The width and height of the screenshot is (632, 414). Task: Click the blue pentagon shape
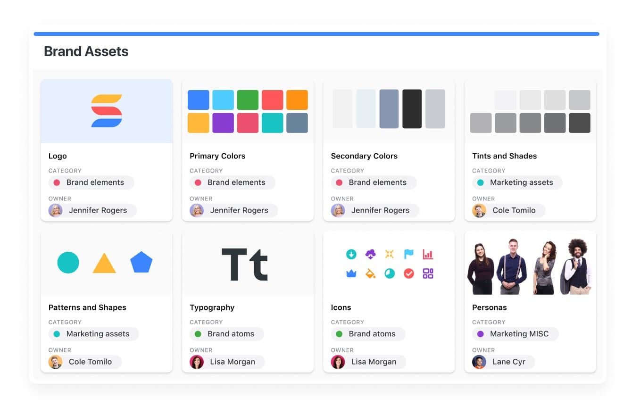click(141, 262)
